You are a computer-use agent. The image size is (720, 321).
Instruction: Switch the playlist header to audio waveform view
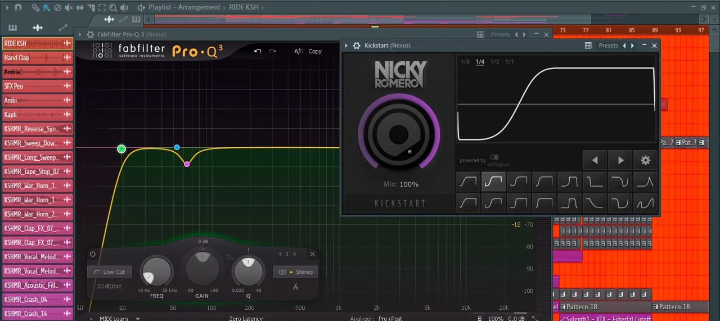pyautogui.click(x=109, y=19)
